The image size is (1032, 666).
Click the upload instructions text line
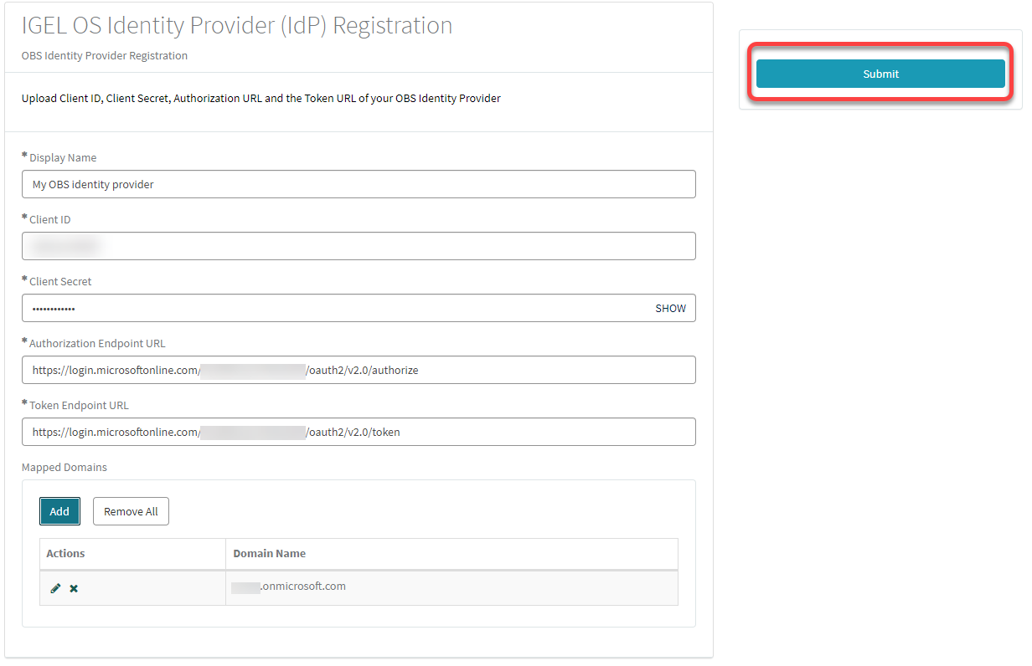click(261, 97)
